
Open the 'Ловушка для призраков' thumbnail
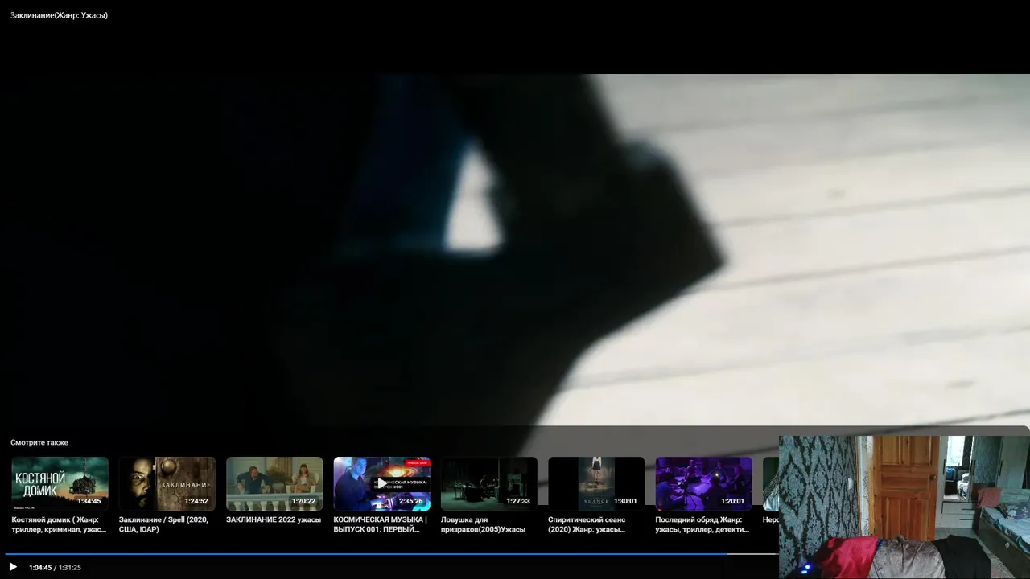click(x=489, y=484)
